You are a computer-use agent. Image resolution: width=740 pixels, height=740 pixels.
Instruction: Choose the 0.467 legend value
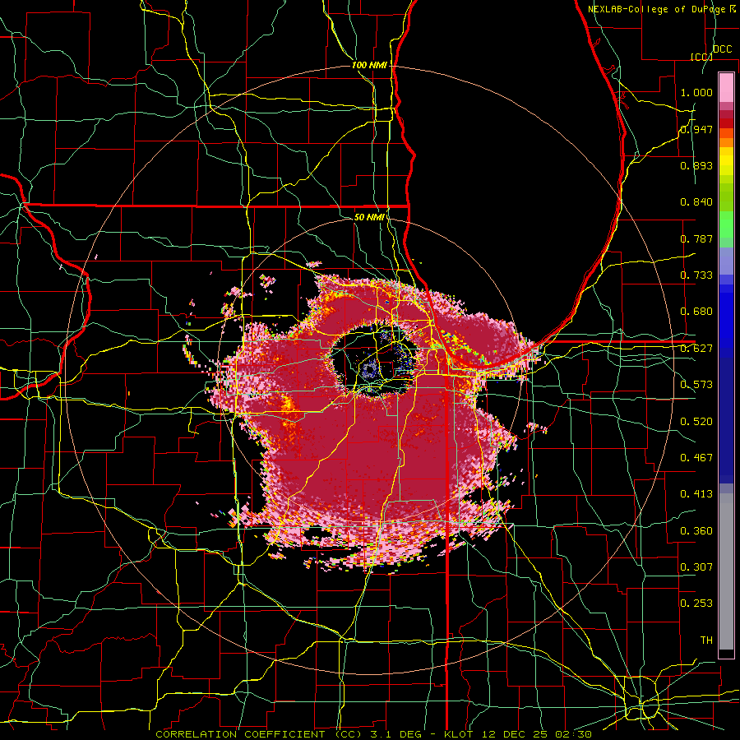[x=696, y=458]
